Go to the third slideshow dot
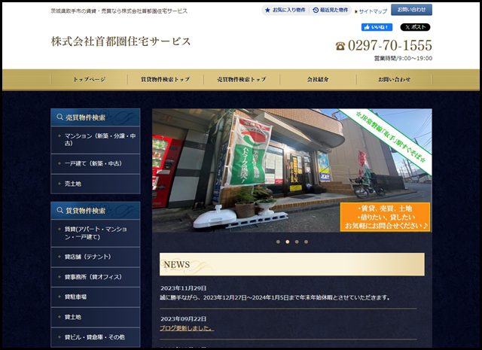This screenshot has height=350, width=482. 297,242
